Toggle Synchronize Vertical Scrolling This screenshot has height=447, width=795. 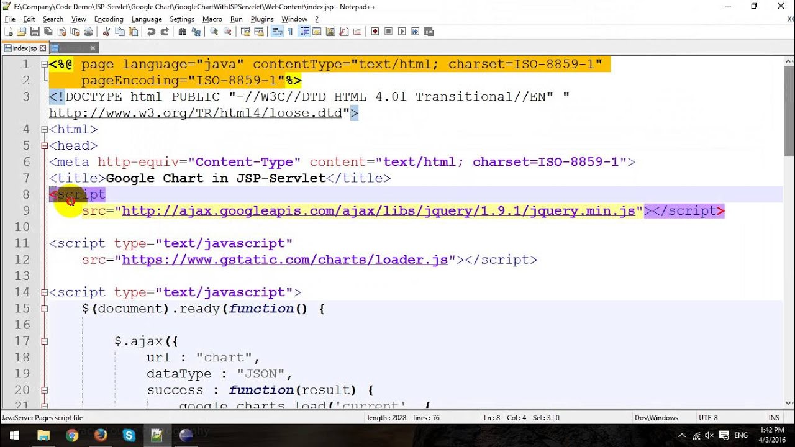tap(245, 32)
